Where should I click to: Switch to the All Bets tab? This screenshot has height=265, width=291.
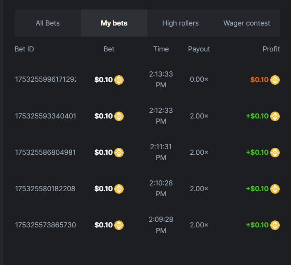(x=48, y=23)
